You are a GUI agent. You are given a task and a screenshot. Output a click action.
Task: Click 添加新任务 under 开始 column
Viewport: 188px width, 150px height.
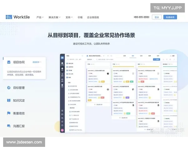click(98, 105)
